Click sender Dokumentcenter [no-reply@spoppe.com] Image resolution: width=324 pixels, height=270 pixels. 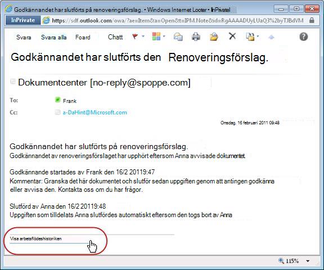point(104,83)
